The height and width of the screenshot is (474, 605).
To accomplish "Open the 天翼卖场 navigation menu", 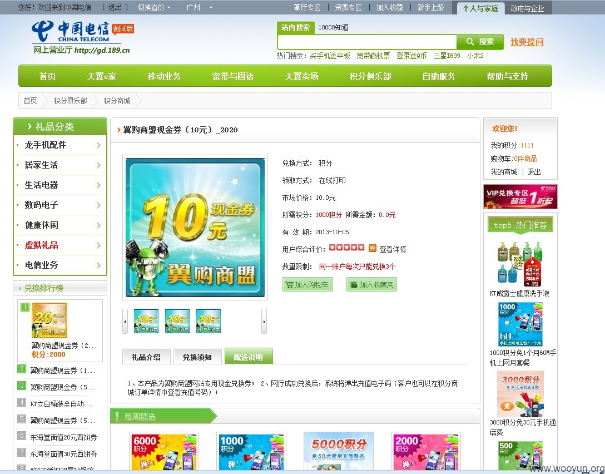I will click(301, 76).
